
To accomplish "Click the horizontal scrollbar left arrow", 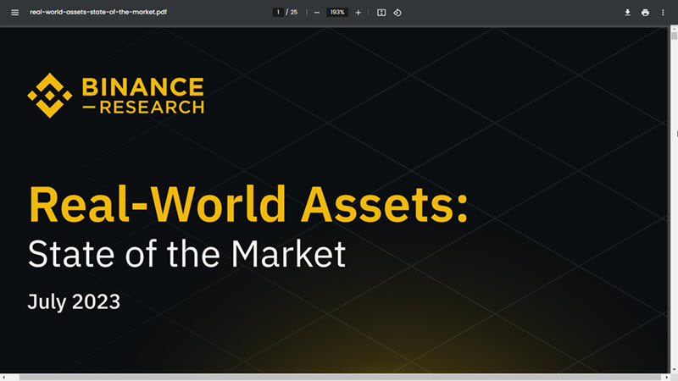I will tap(4, 377).
